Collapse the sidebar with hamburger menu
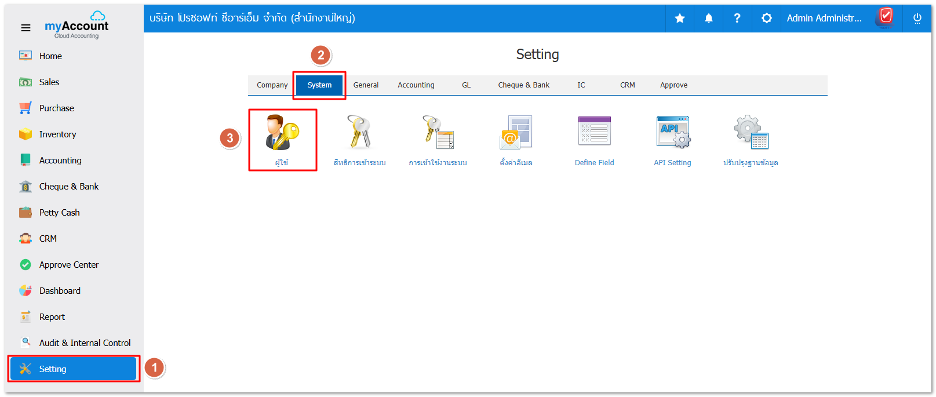This screenshot has width=936, height=397. coord(26,28)
